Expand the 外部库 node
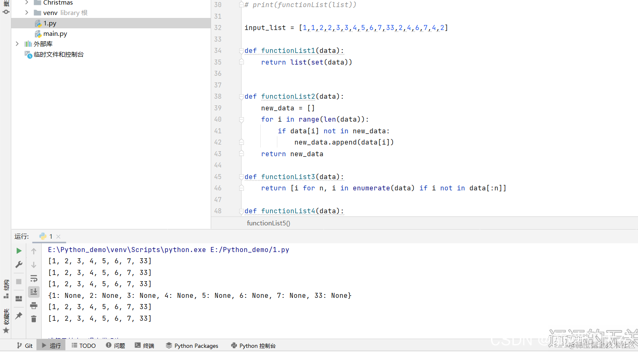The image size is (638, 352). click(x=17, y=44)
